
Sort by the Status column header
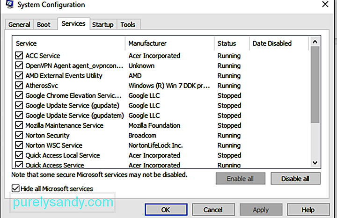[x=232, y=44]
